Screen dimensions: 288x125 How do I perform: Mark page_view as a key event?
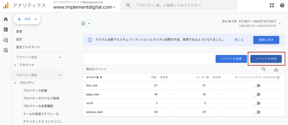(x=256, y=94)
